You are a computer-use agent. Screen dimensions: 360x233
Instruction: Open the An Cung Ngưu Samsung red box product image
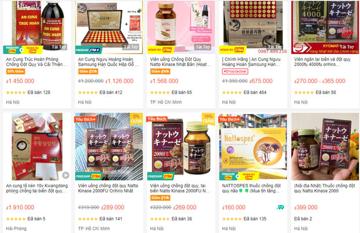pyautogui.click(x=253, y=27)
